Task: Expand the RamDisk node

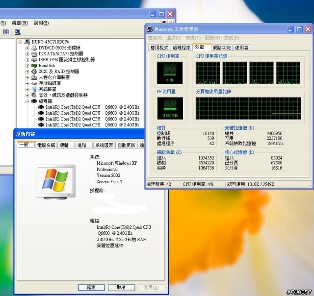Action: pos(27,66)
